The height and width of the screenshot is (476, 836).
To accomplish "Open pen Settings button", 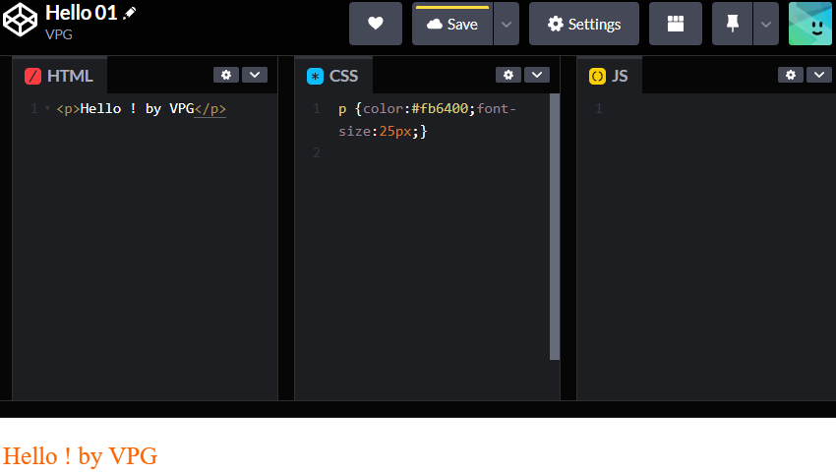I will [x=584, y=24].
